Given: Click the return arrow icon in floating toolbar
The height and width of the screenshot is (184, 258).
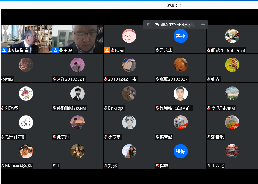Looking at the screenshot, I should click(203, 25).
